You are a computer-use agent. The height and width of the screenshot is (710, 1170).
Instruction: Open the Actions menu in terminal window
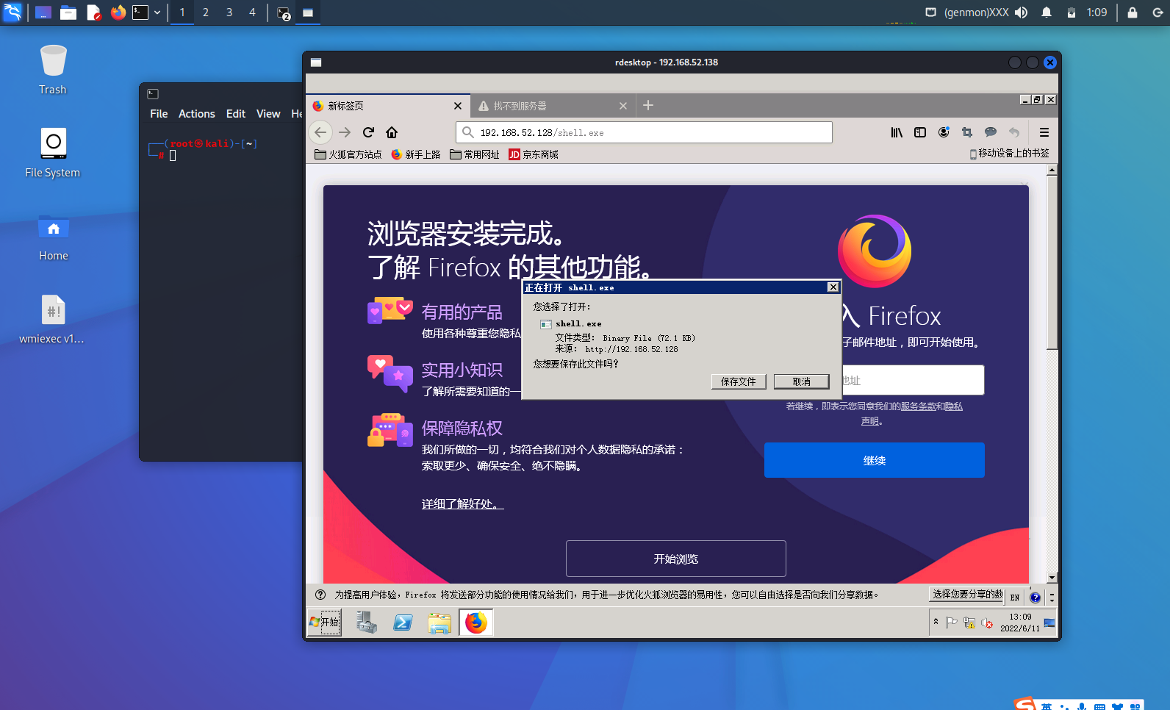(197, 114)
